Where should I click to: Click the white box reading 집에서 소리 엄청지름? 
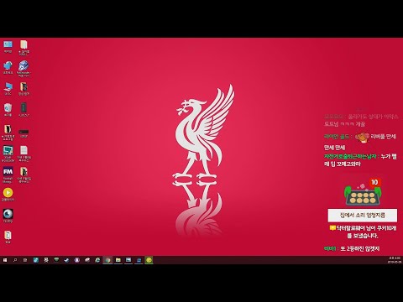pos(363,215)
